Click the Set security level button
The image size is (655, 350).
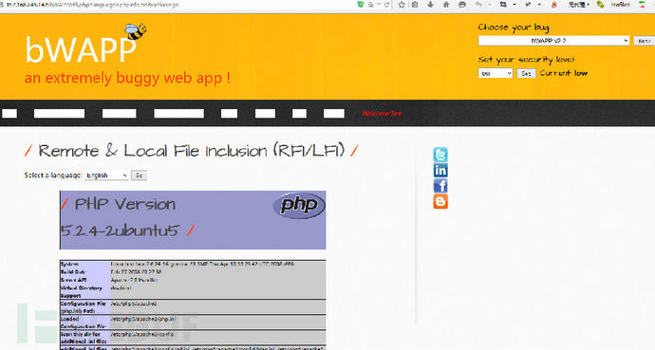click(x=526, y=73)
